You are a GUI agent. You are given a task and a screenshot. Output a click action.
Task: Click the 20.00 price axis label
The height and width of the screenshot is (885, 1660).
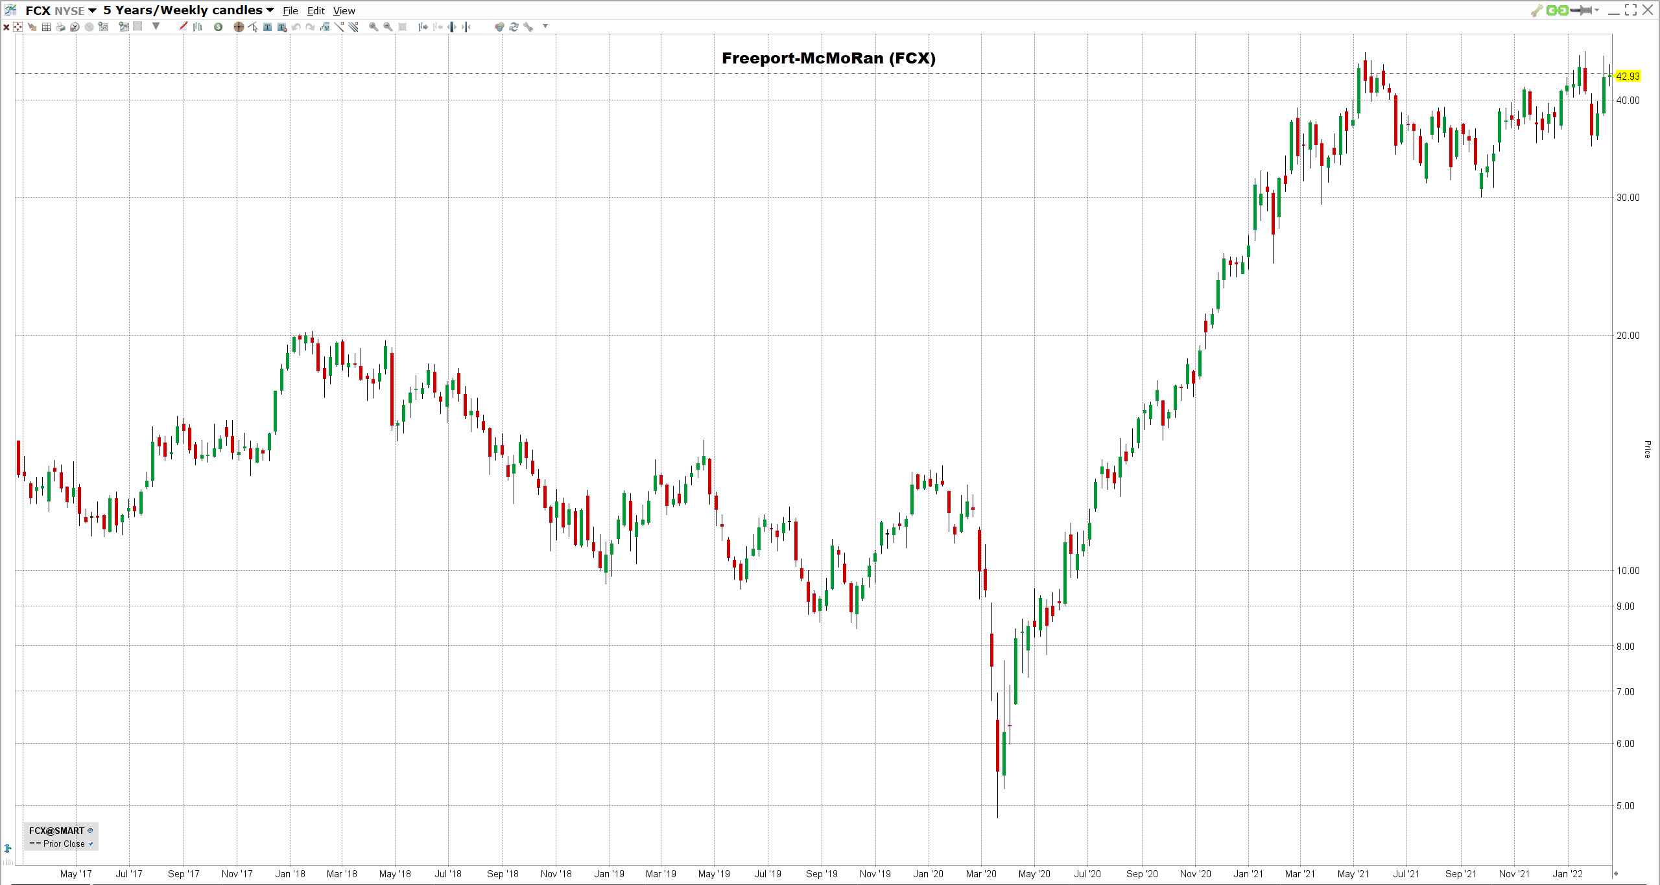pyautogui.click(x=1628, y=335)
